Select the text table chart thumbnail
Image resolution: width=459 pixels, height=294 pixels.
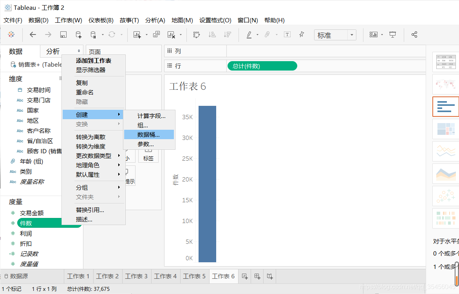click(446, 62)
